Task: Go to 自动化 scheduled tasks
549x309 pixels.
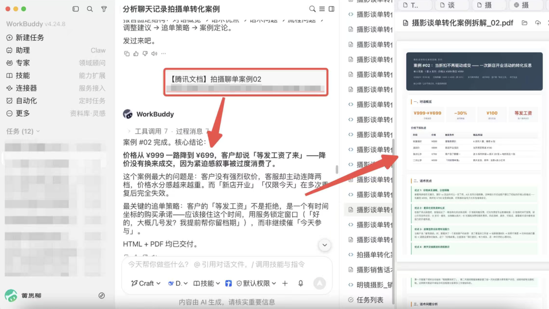Action: click(56, 101)
